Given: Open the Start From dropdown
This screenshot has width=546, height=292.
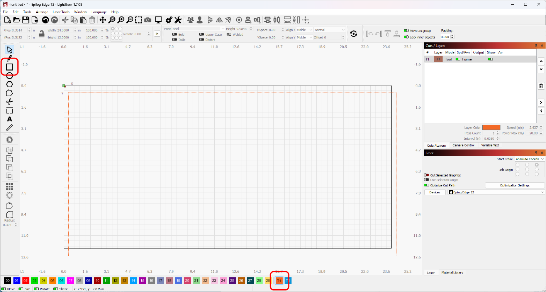Looking at the screenshot, I should click(529, 159).
